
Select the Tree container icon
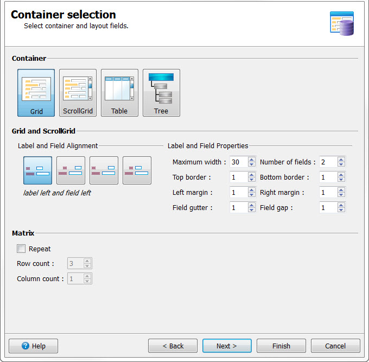(161, 93)
